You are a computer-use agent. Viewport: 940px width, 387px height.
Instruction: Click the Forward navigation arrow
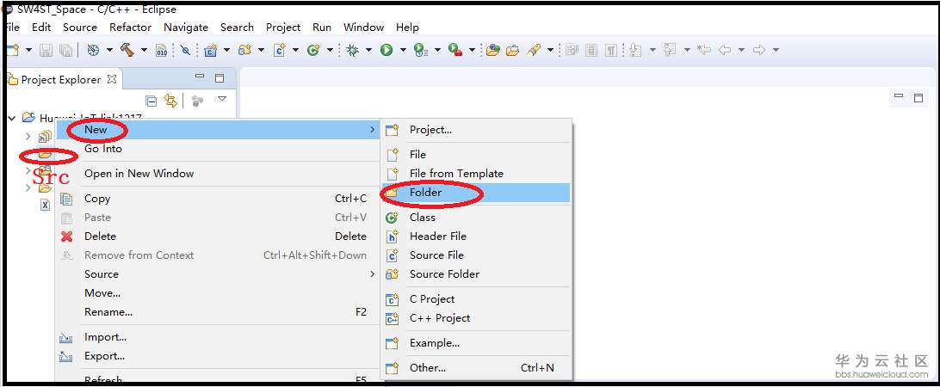(759, 51)
